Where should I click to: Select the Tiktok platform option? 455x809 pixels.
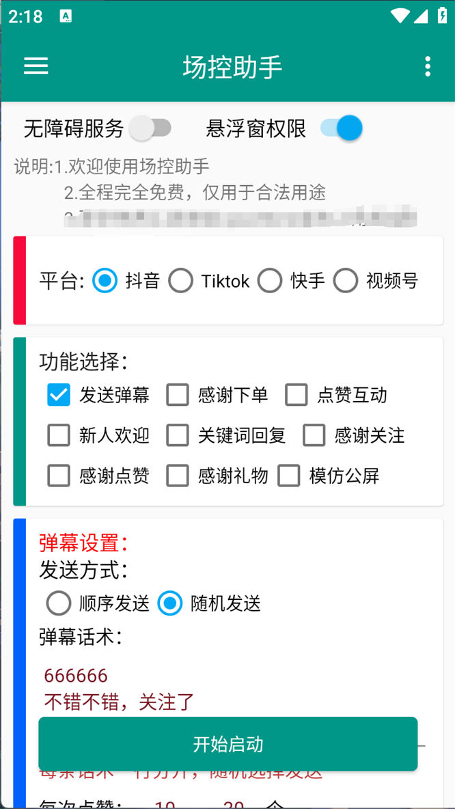[181, 280]
